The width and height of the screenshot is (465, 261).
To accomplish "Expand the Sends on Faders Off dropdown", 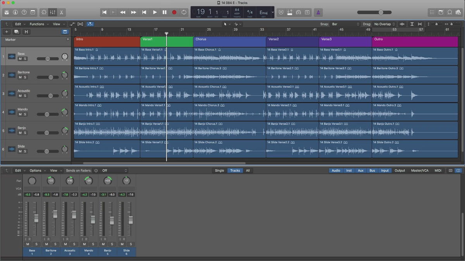I will click(x=114, y=171).
